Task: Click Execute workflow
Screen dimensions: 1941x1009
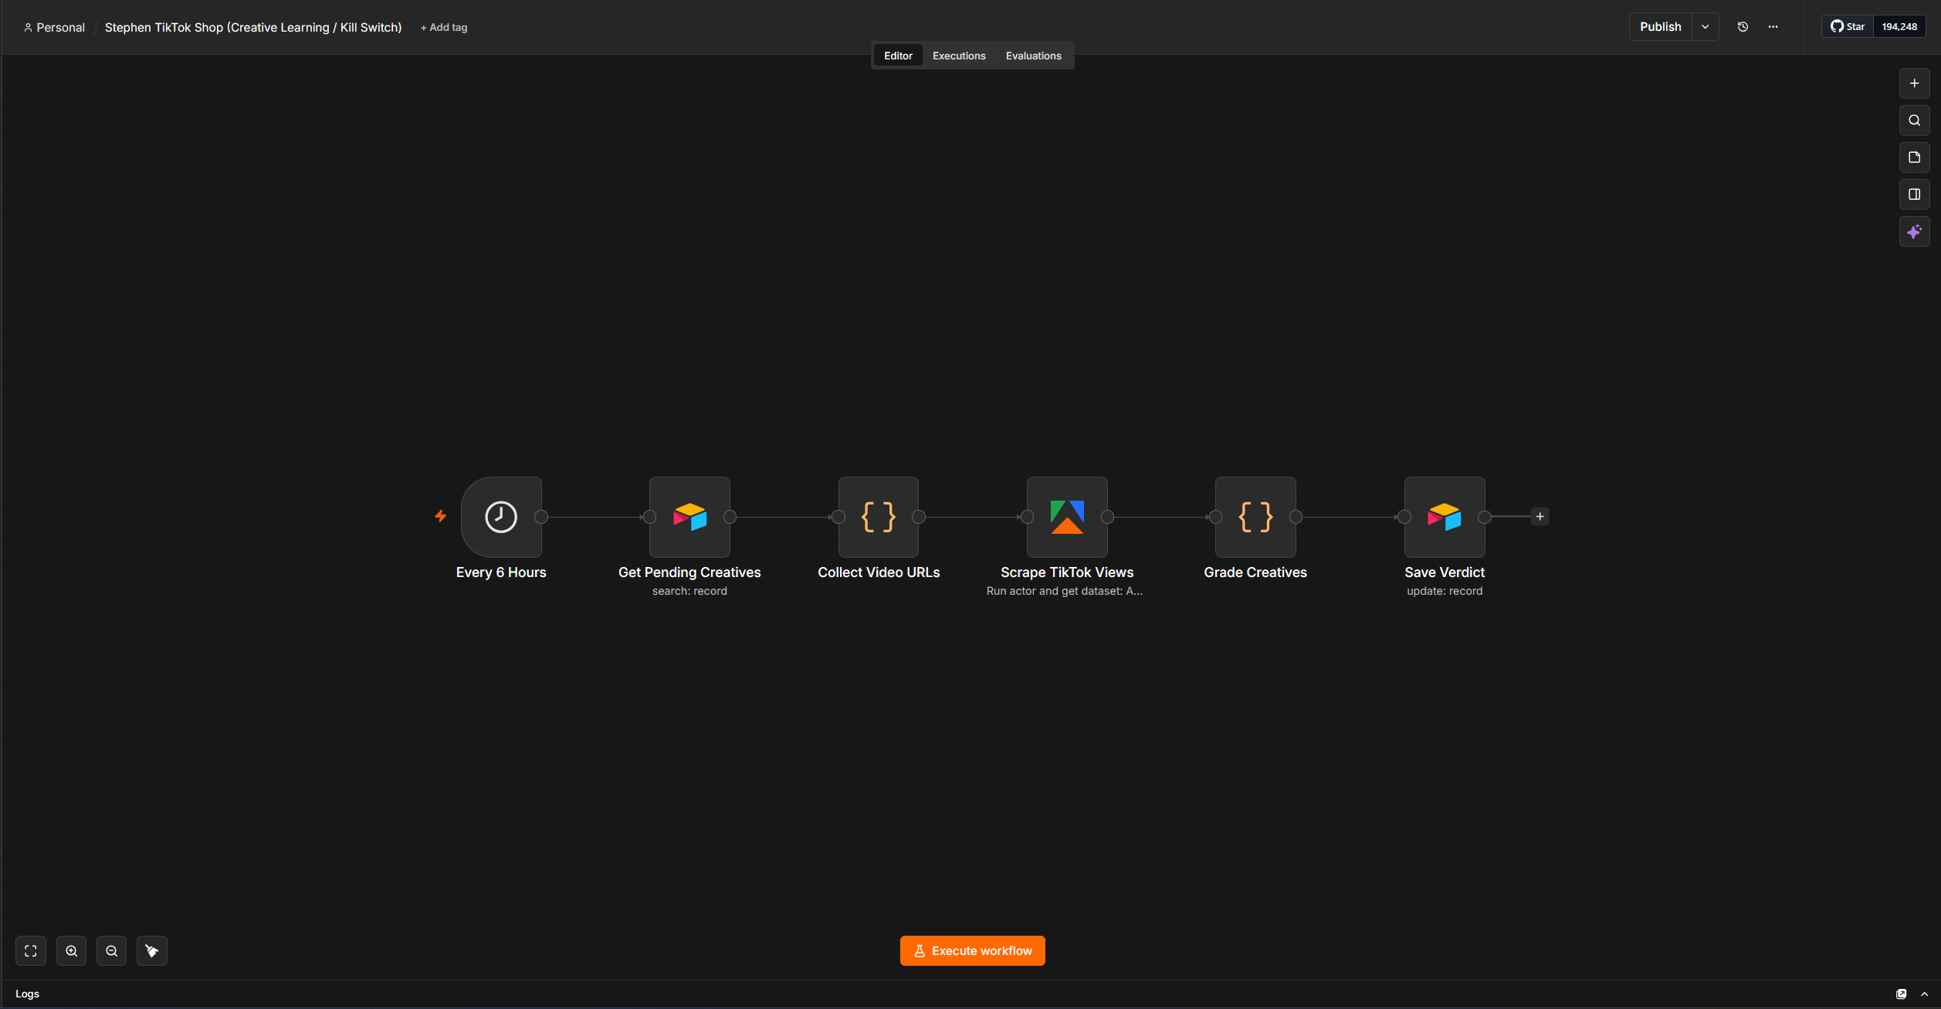Action: 972,951
